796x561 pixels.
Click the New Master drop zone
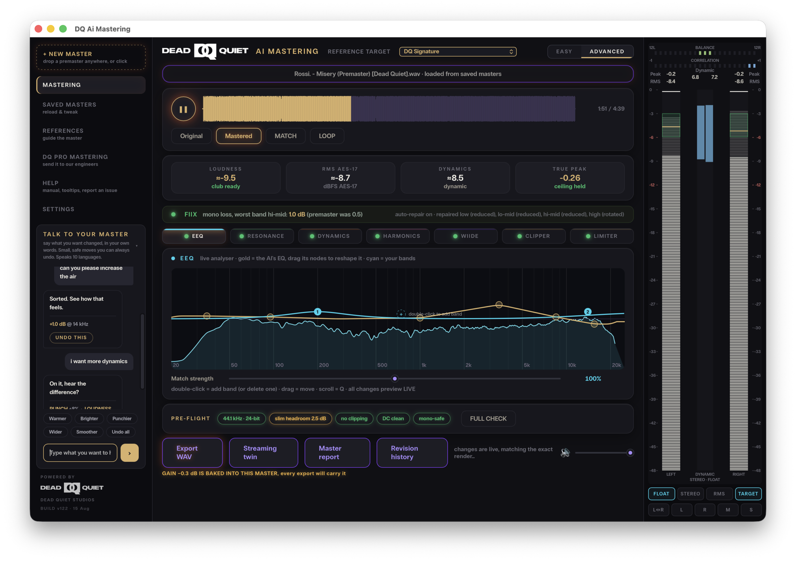pyautogui.click(x=91, y=57)
